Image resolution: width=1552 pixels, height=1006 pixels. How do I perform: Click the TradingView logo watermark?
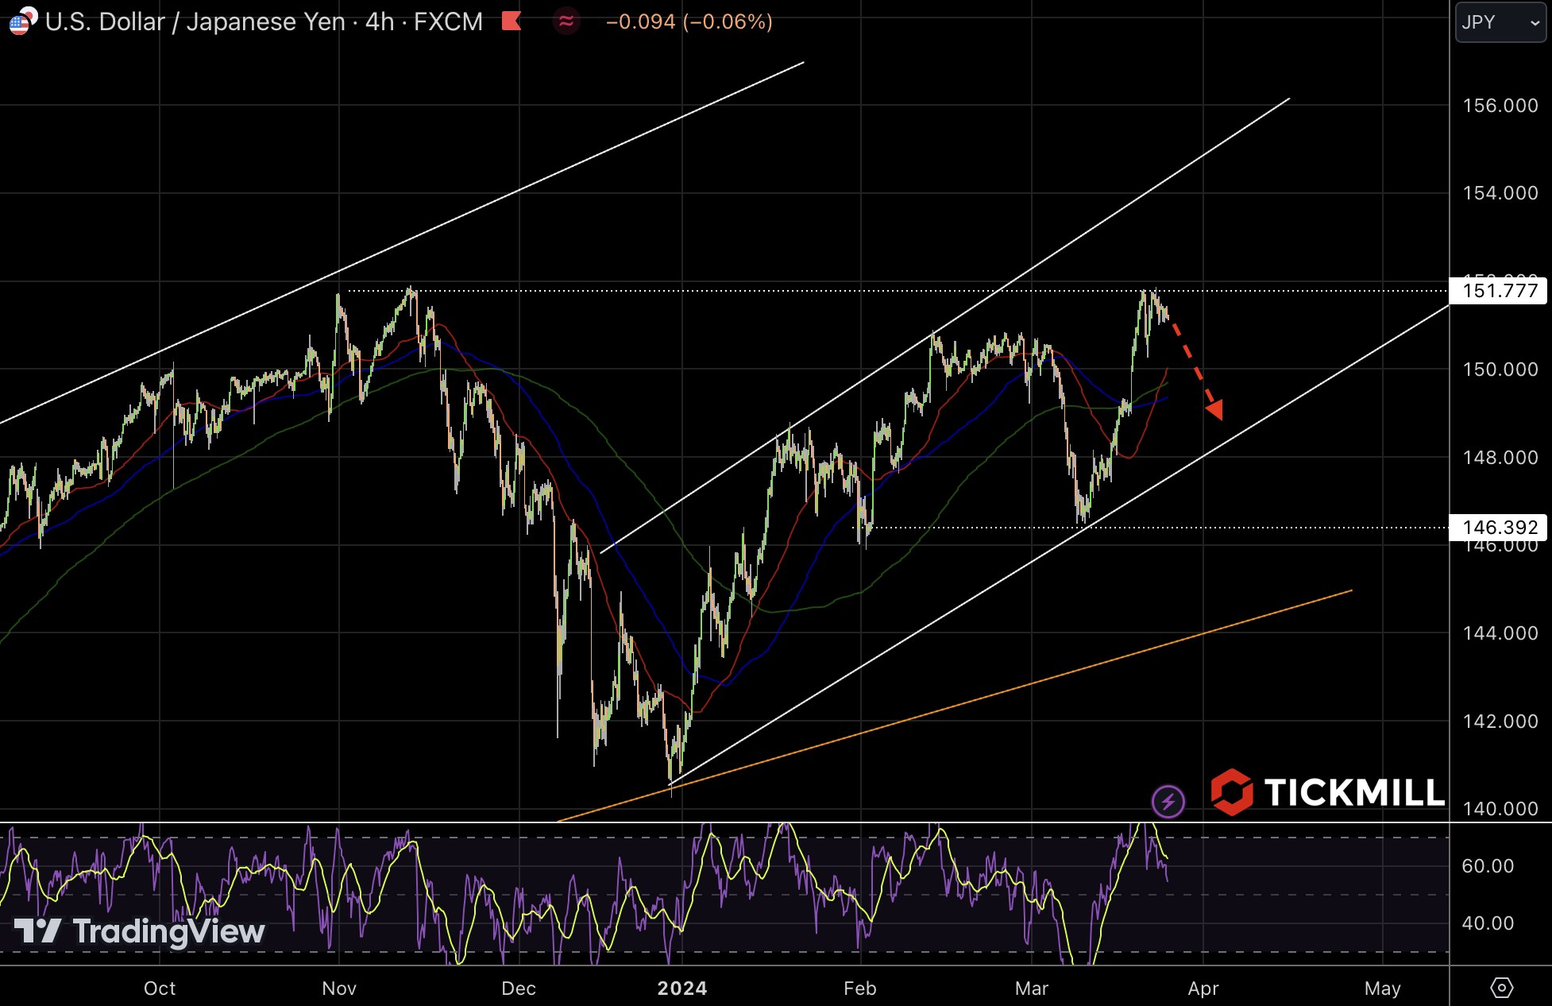tap(140, 931)
